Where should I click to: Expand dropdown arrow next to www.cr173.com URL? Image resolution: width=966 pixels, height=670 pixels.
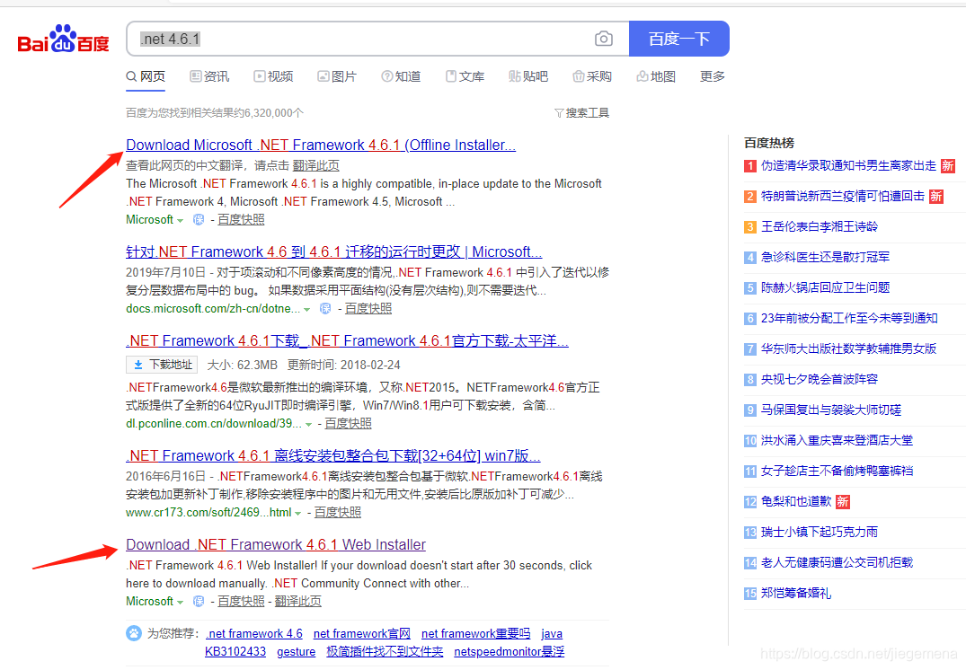pyautogui.click(x=298, y=513)
